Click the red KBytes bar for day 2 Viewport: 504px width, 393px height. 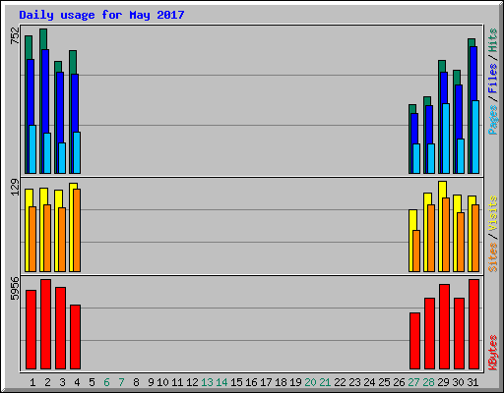(45, 324)
